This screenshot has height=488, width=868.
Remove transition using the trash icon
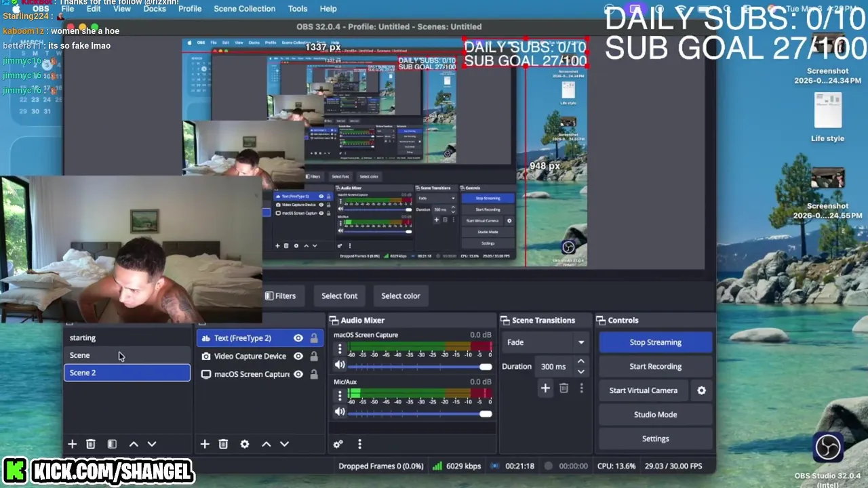tap(564, 388)
